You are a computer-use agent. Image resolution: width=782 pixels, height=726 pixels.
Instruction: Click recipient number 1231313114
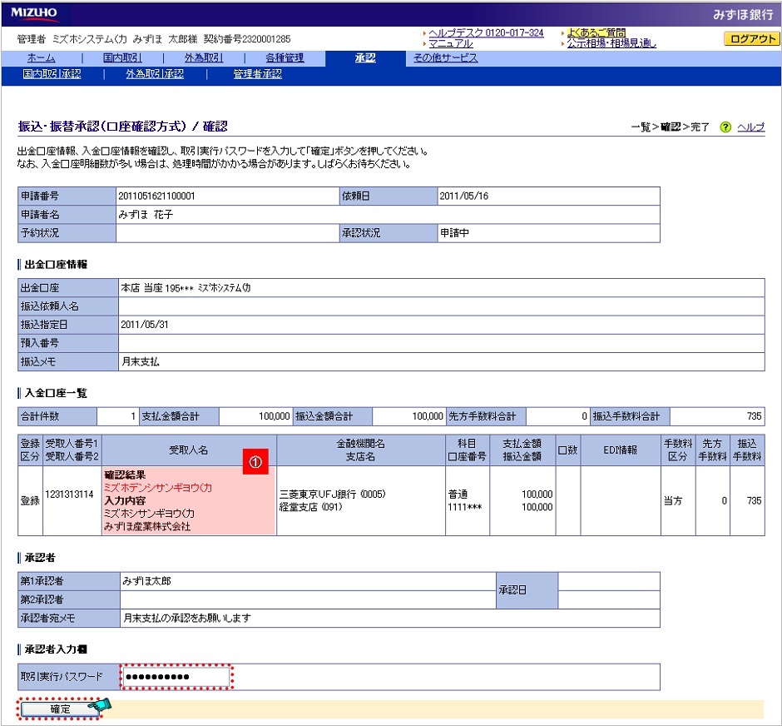point(69,495)
